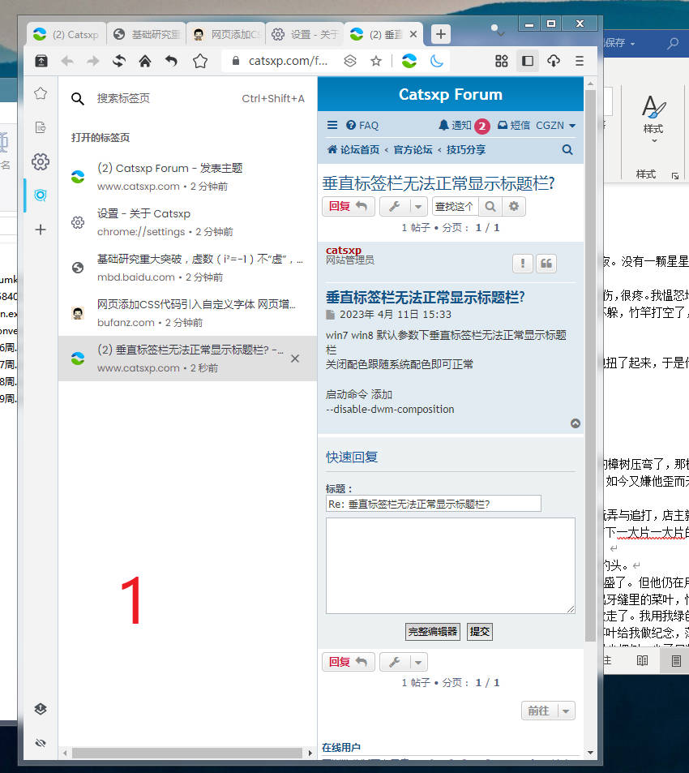Switch to the 网页添加C tab in tab strip

pyautogui.click(x=225, y=34)
